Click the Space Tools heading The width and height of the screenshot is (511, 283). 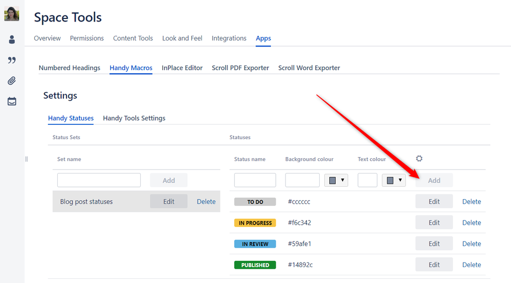click(x=68, y=17)
